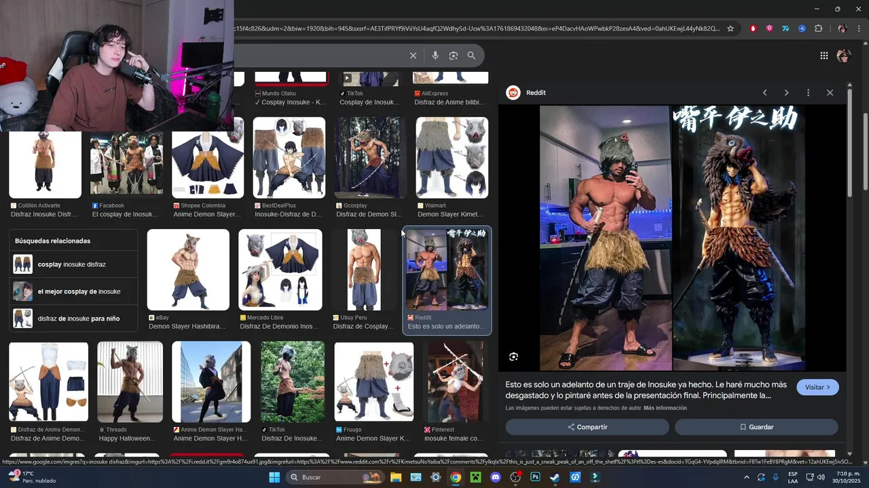Clear the Google search box

[x=413, y=56]
